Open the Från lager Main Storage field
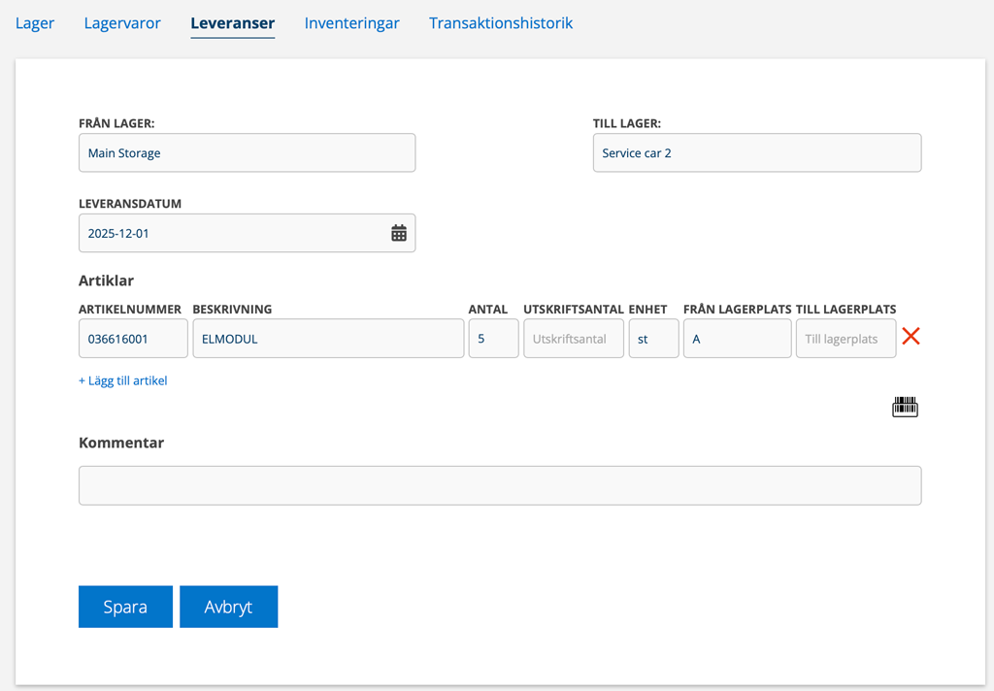This screenshot has width=994, height=691. click(x=247, y=153)
